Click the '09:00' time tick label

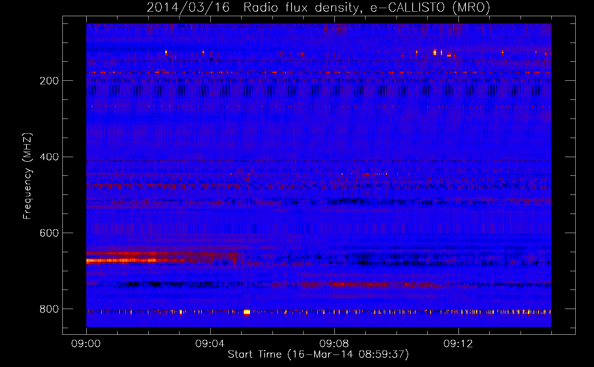point(86,344)
